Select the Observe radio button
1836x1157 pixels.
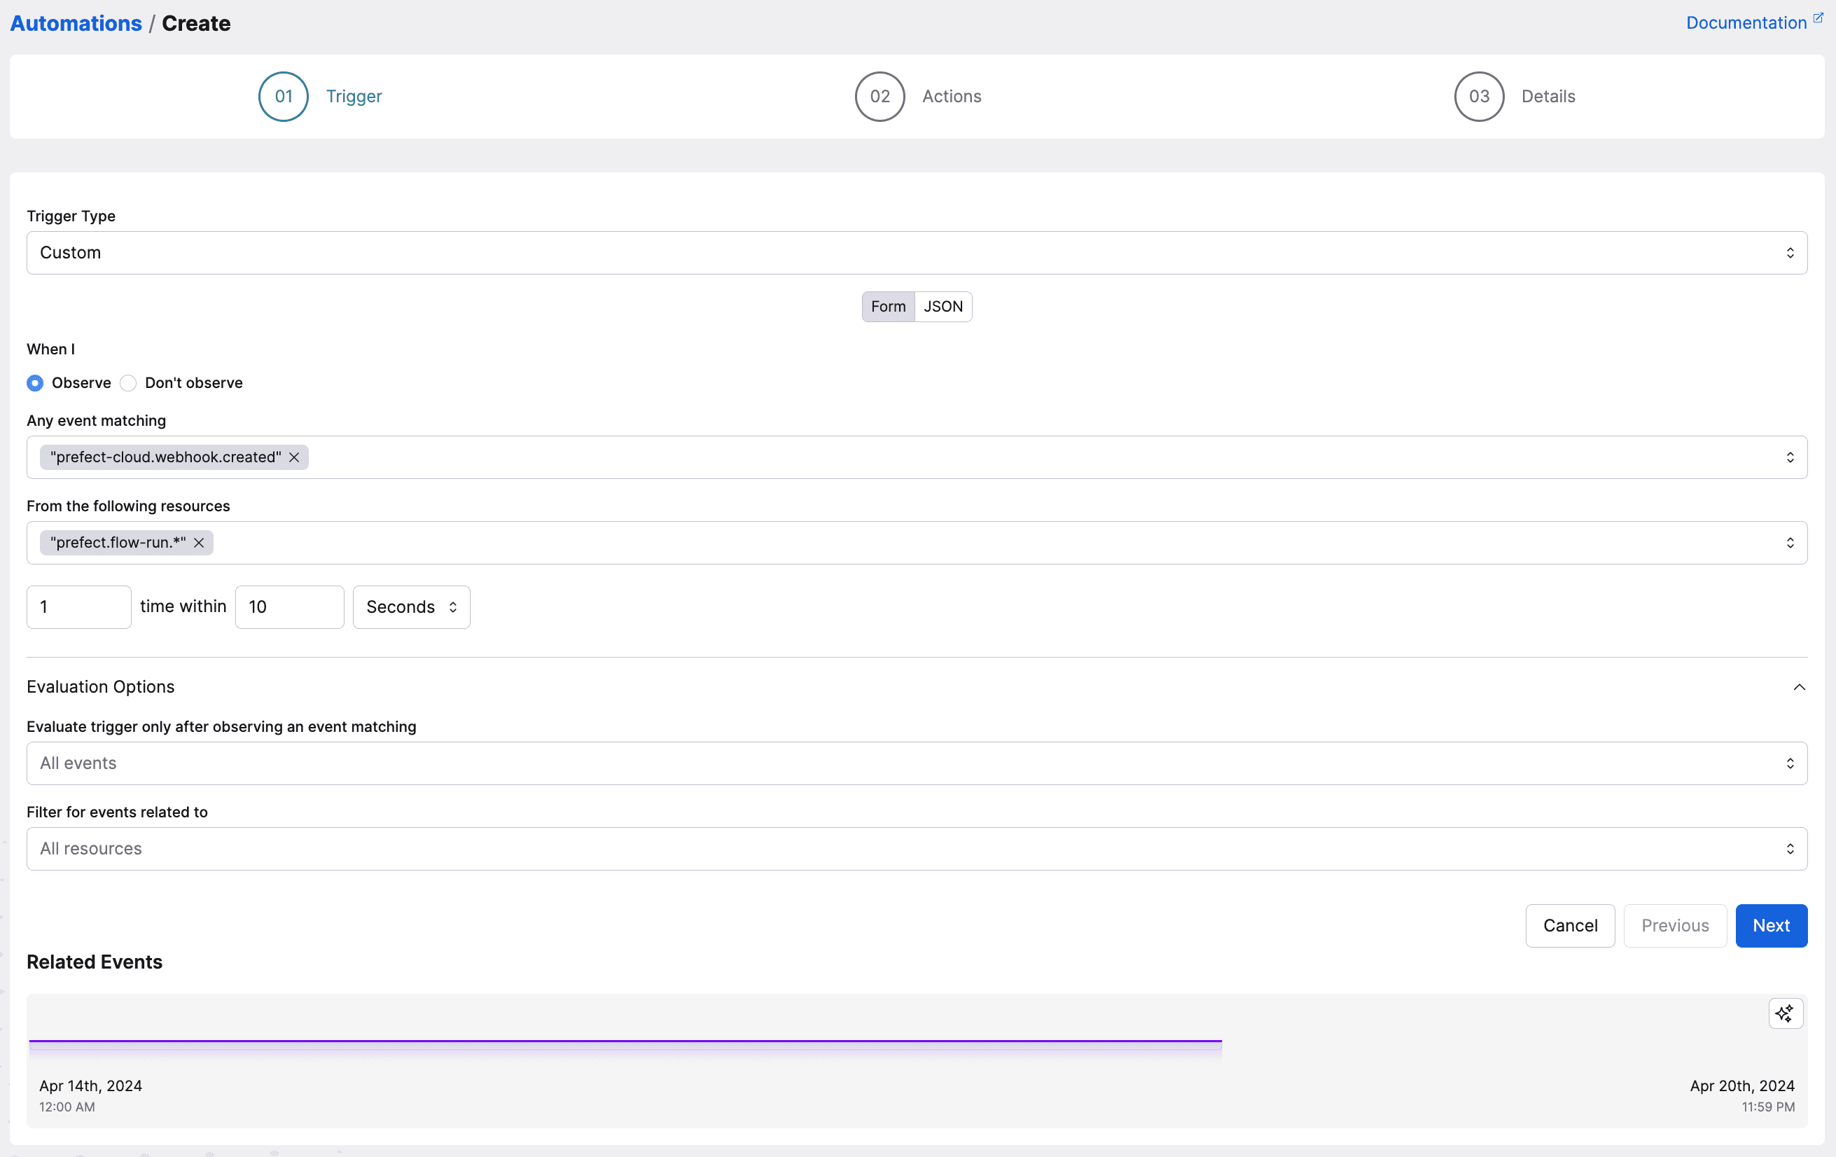point(35,383)
